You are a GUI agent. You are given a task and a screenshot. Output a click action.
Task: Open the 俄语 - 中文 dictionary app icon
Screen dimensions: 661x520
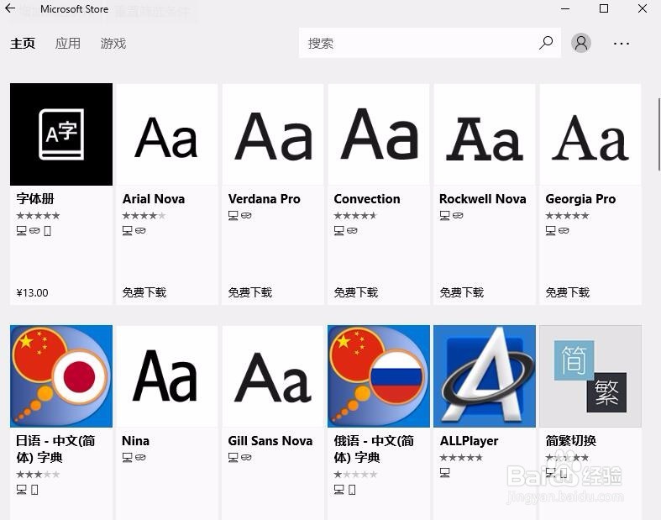[379, 376]
